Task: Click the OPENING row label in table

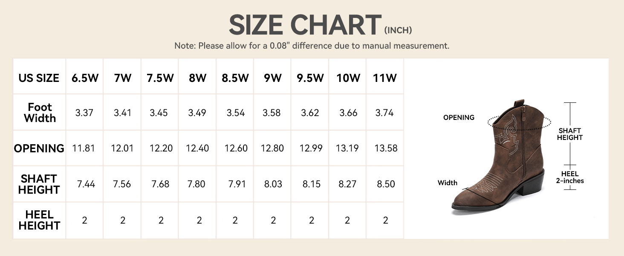Action: coord(39,148)
